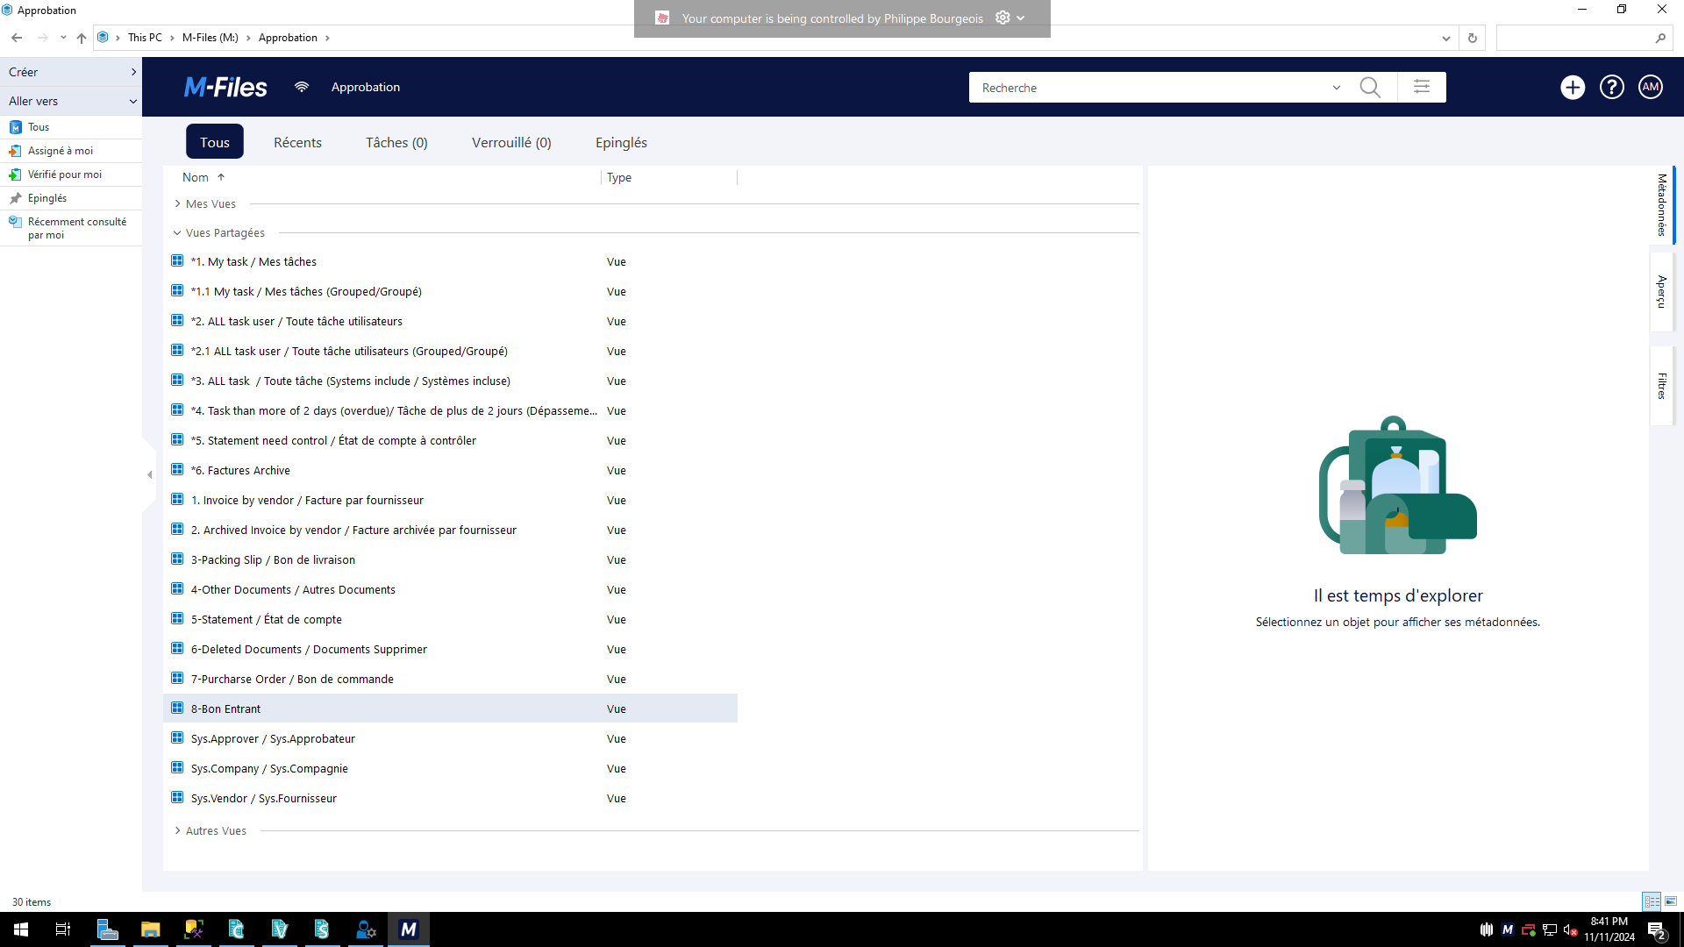This screenshot has height=947, width=1684.
Task: Sort by the Type column header
Action: 619,177
